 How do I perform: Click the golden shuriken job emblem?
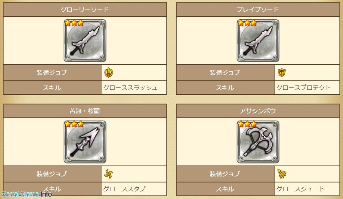[109, 174]
